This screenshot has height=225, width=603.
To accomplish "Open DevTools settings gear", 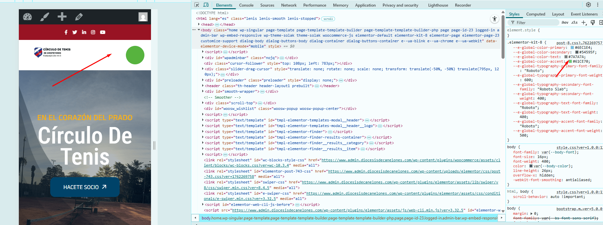I will coord(588,5).
